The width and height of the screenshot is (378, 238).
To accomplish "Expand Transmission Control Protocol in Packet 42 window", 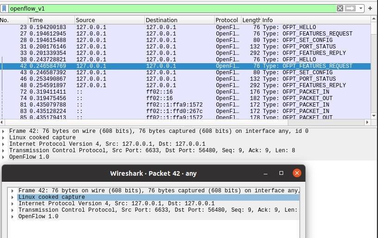I will tap(12, 210).
